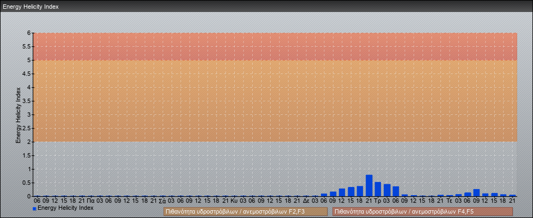
Task: Select the Σά day label on x-axis
Action: (x=162, y=201)
